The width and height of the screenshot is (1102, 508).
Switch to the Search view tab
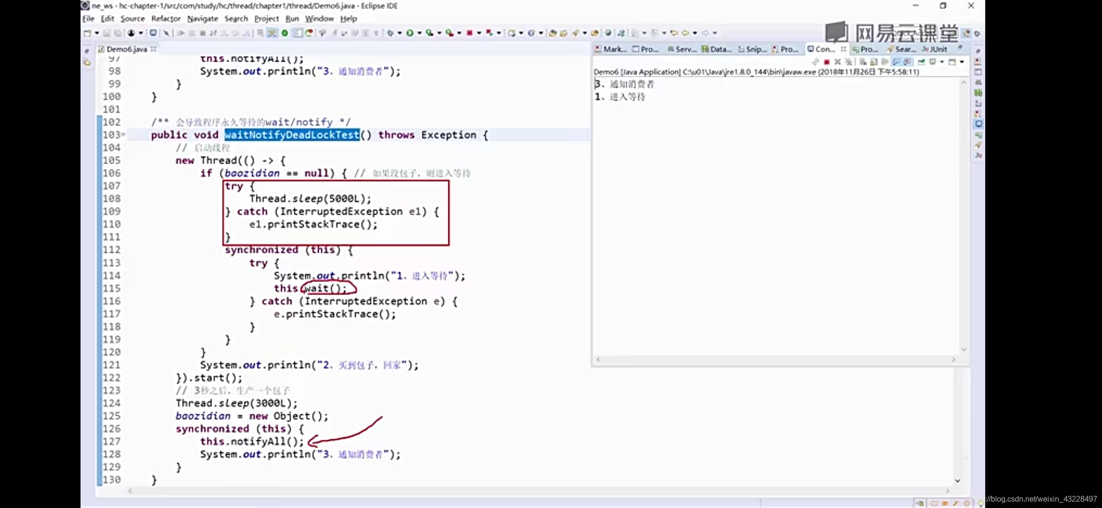point(902,49)
